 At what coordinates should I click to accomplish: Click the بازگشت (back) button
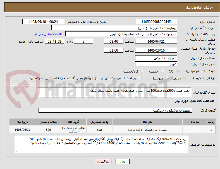[103, 161]
